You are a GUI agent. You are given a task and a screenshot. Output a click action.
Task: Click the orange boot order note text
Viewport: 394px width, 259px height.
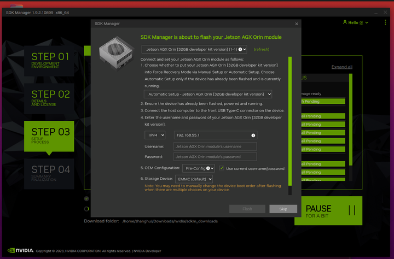pos(212,188)
